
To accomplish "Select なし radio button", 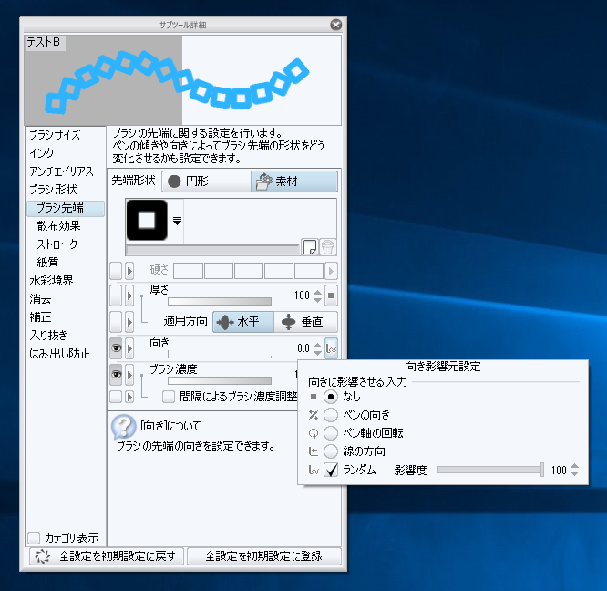I will tap(331, 397).
